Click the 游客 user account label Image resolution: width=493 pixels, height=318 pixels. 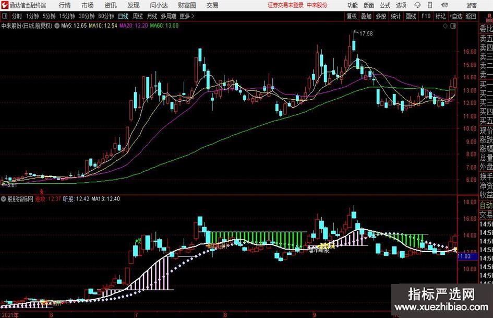[472, 5]
